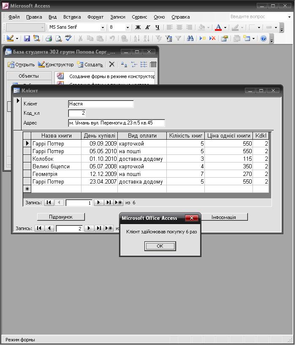This screenshot has width=296, height=346.
Task: Expand the special effect dropdown arrow
Action: tap(276, 27)
